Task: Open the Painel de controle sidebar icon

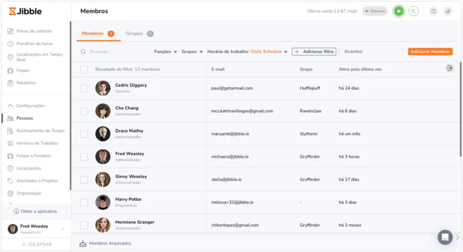Action: tap(10, 31)
